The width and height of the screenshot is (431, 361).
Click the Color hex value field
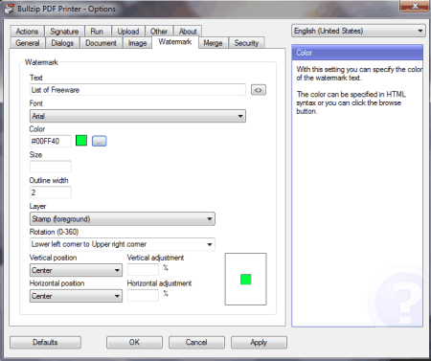coord(51,141)
